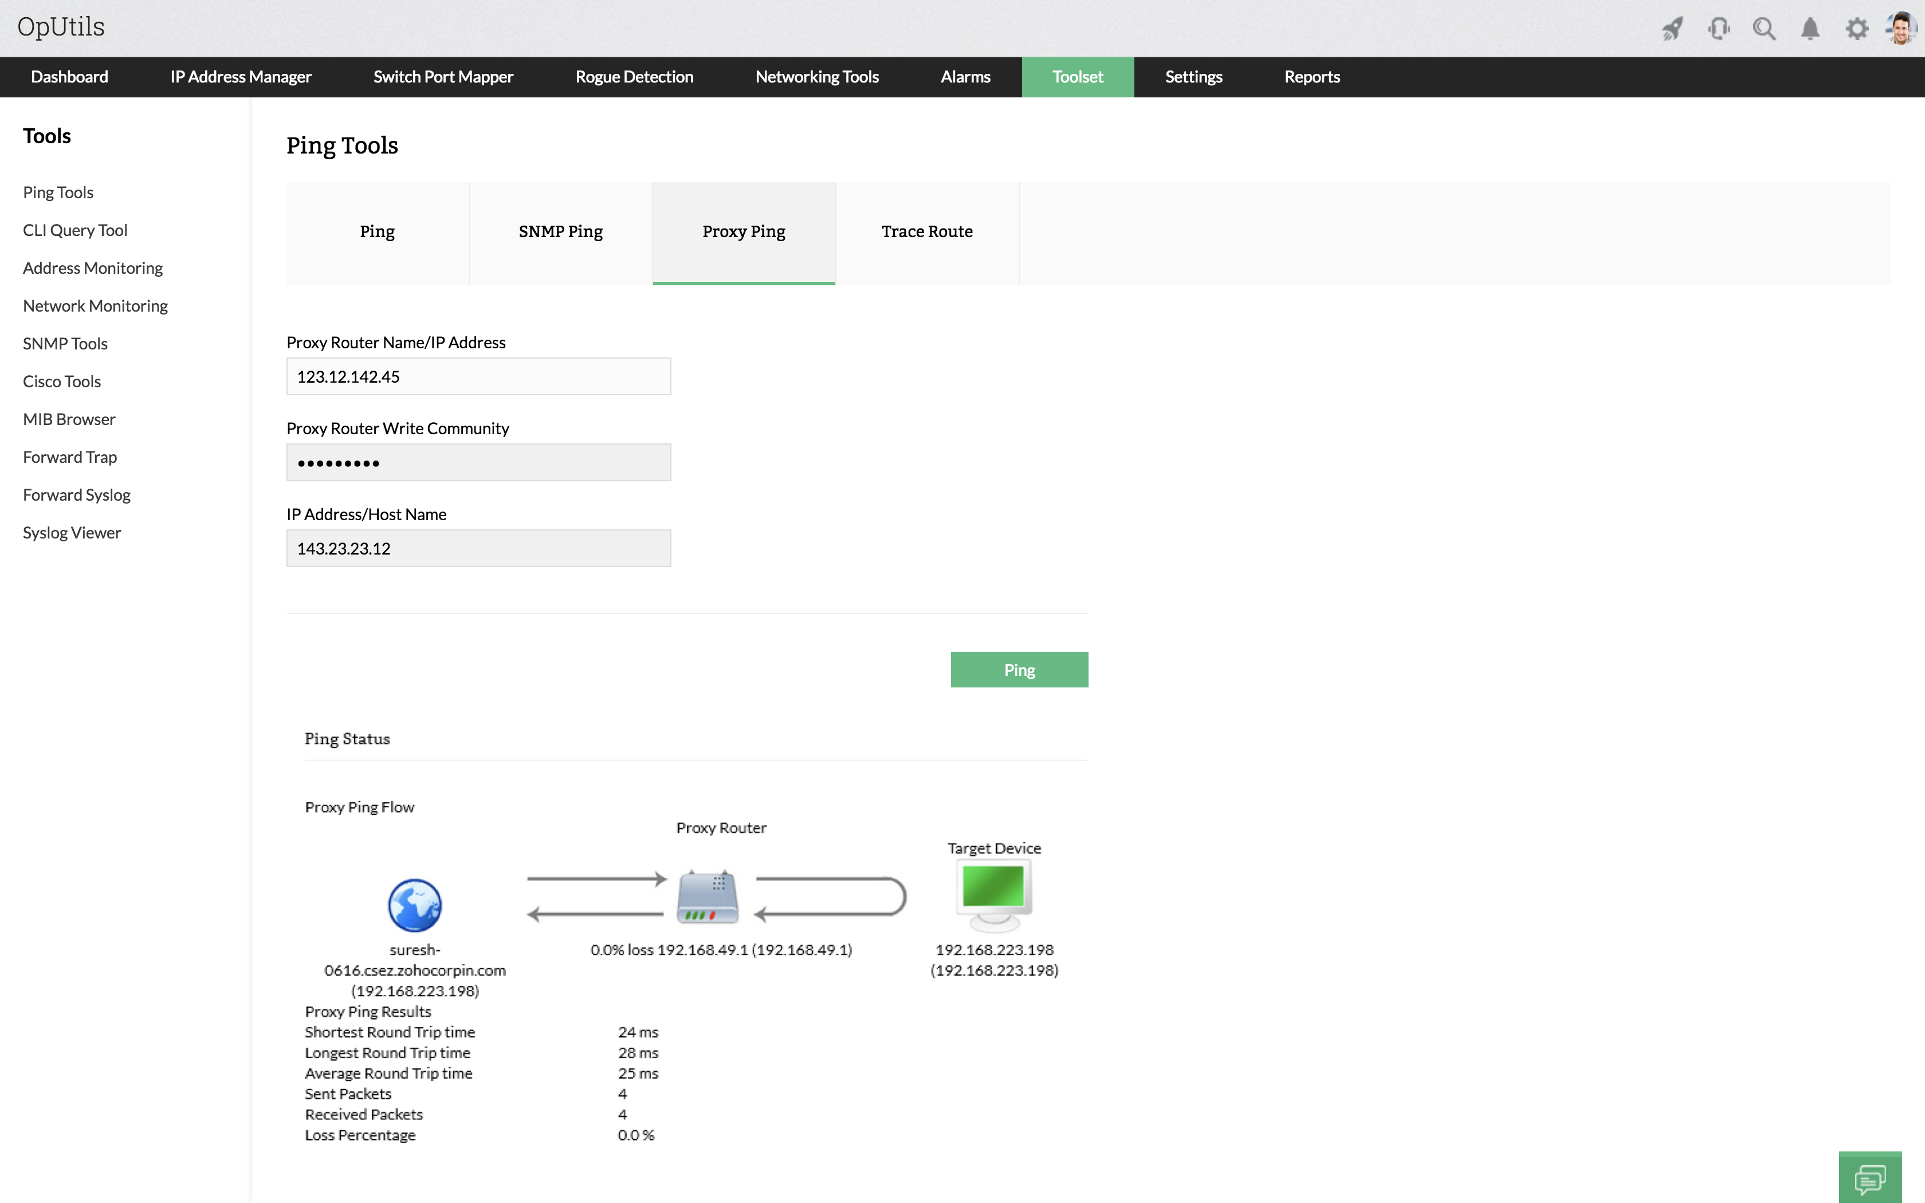This screenshot has width=1925, height=1203.
Task: Open the IP Address Manager menu
Action: [240, 77]
